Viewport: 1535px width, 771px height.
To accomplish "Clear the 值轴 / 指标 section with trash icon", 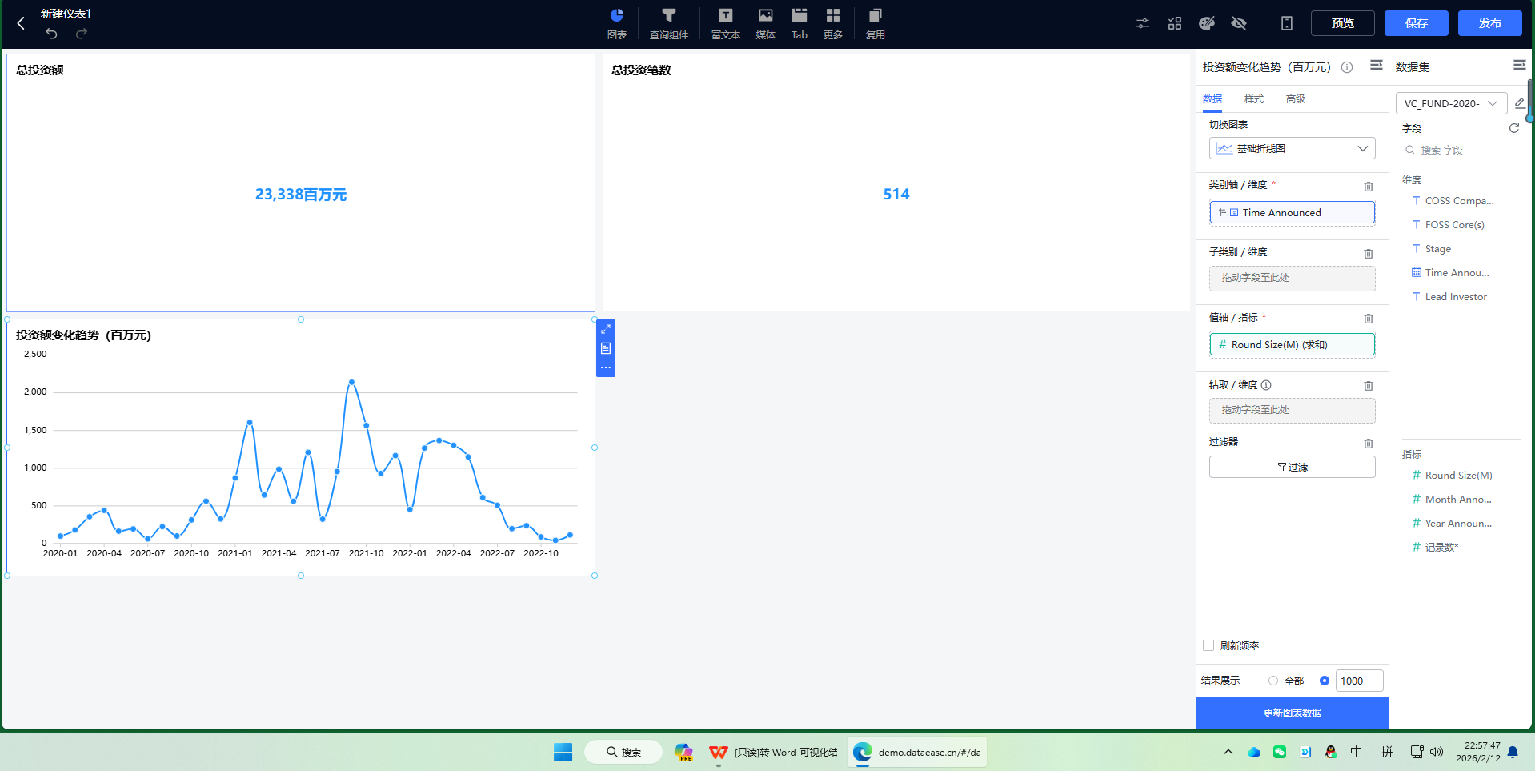I will pyautogui.click(x=1369, y=319).
